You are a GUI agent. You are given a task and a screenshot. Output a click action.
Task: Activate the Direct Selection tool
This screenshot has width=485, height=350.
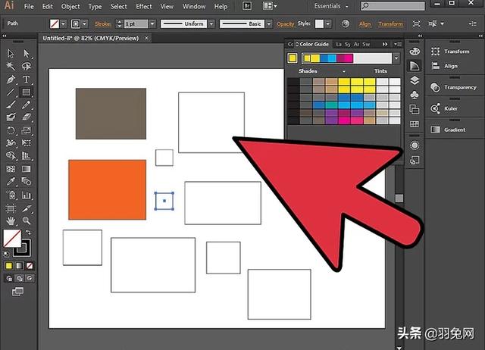pyautogui.click(x=27, y=54)
